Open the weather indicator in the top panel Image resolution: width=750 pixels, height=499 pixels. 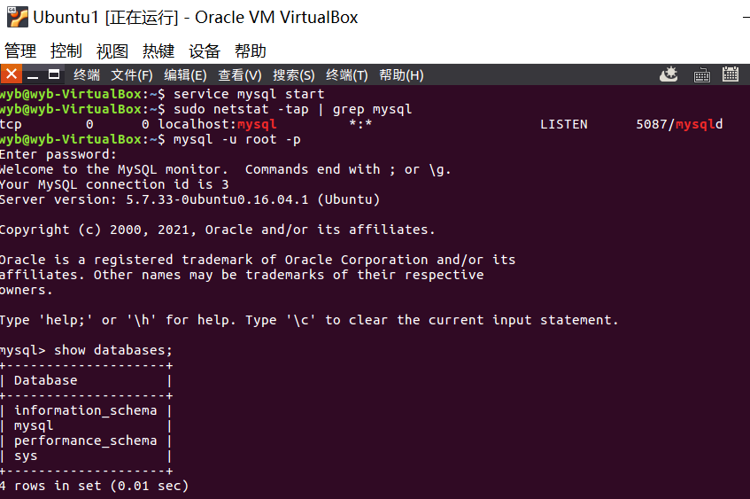(669, 74)
